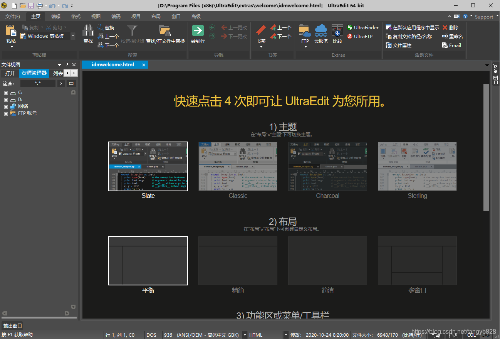The image size is (500, 339).
Task: Select the 精简 layout thumbnail
Action: 238,261
